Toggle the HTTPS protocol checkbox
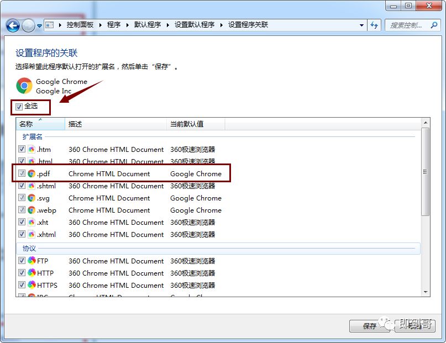The height and width of the screenshot is (343, 446). (22, 285)
